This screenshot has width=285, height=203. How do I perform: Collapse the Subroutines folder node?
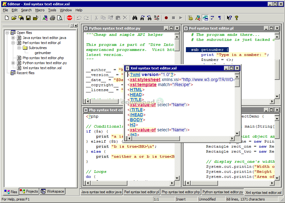19,48
